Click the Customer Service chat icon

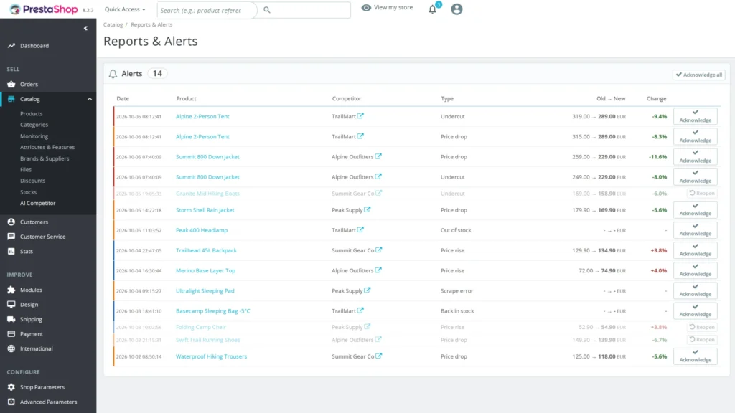11,237
